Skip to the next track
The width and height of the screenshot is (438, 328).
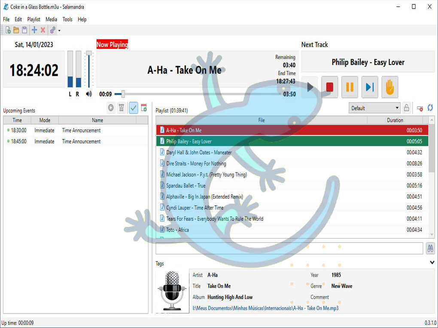coord(370,87)
